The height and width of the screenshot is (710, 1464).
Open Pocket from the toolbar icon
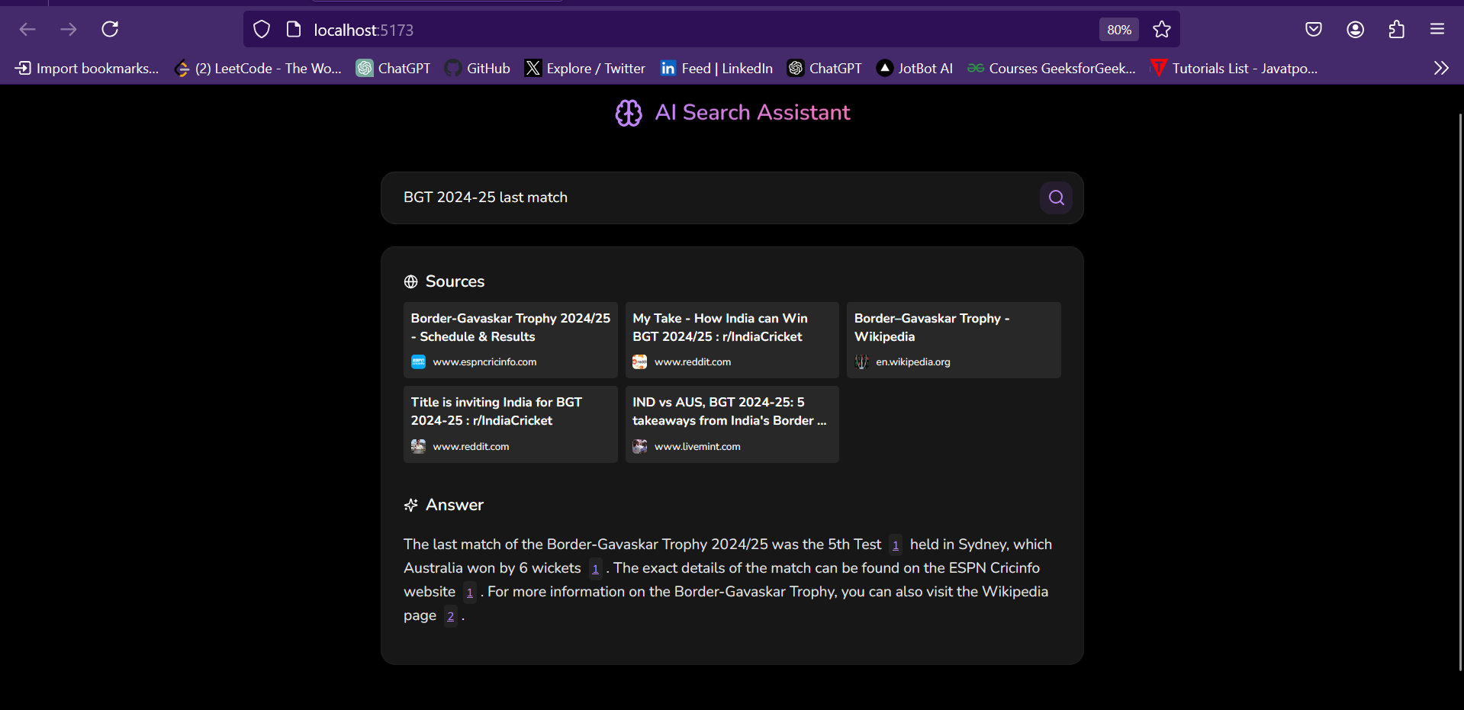coord(1314,29)
